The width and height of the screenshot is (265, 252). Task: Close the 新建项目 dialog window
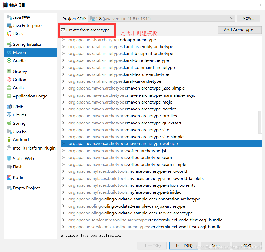click(260, 5)
